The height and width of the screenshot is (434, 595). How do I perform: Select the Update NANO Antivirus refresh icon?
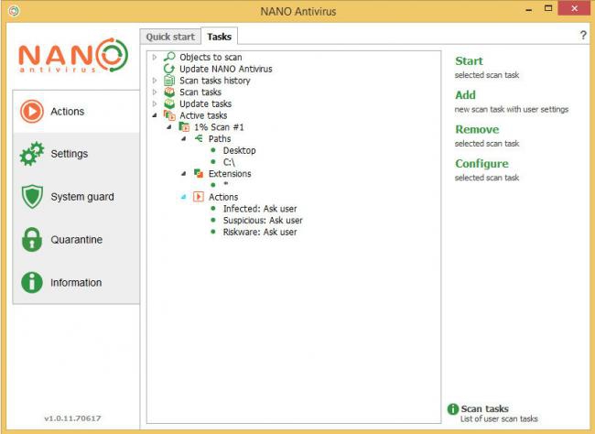[x=168, y=69]
